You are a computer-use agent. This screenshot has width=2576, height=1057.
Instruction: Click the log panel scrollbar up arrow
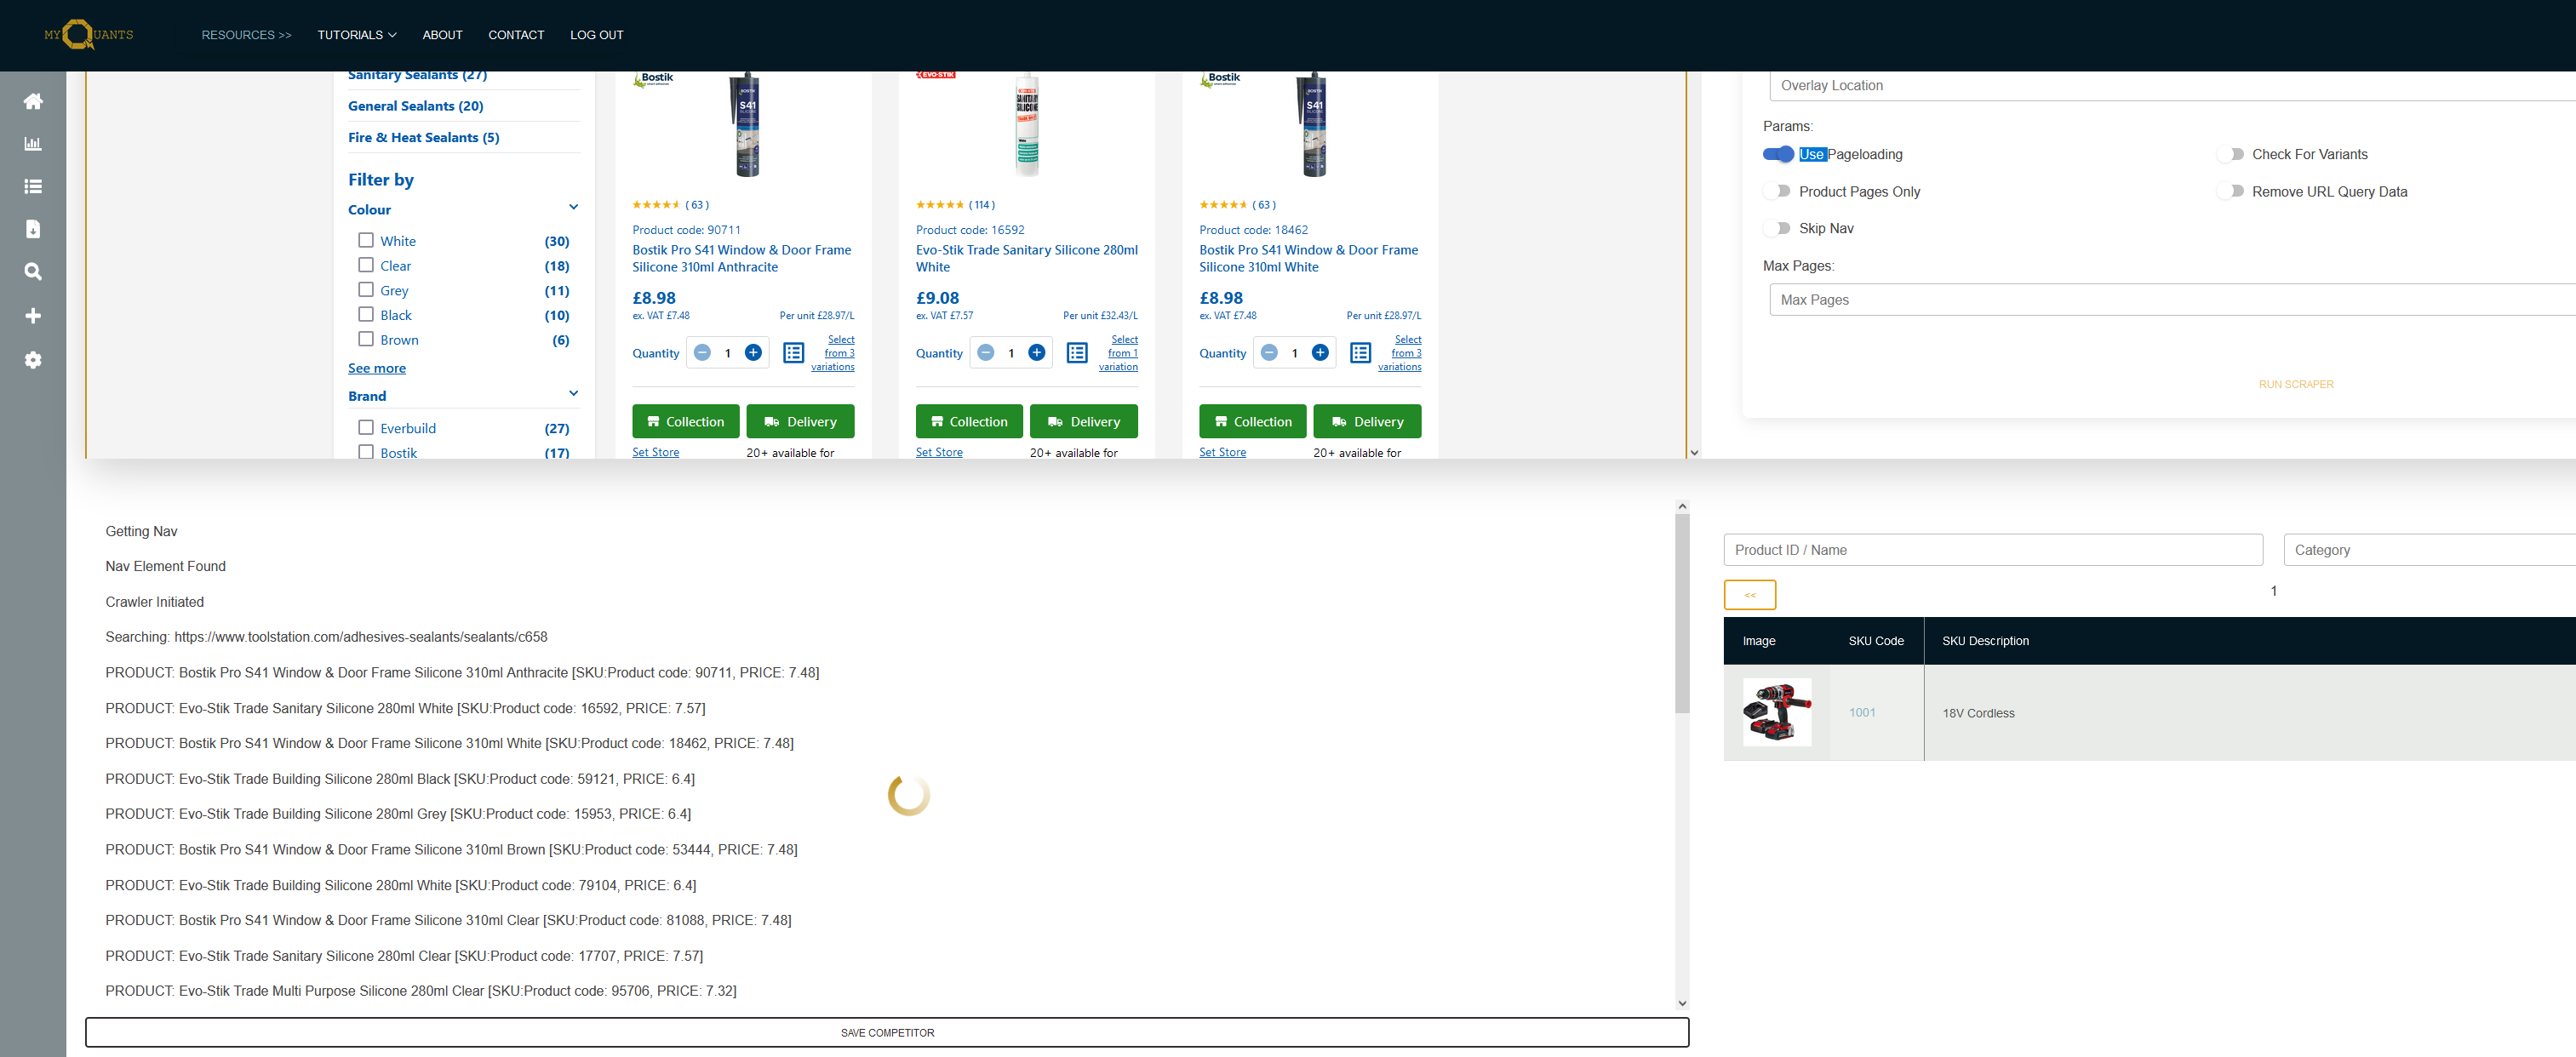click(1682, 507)
